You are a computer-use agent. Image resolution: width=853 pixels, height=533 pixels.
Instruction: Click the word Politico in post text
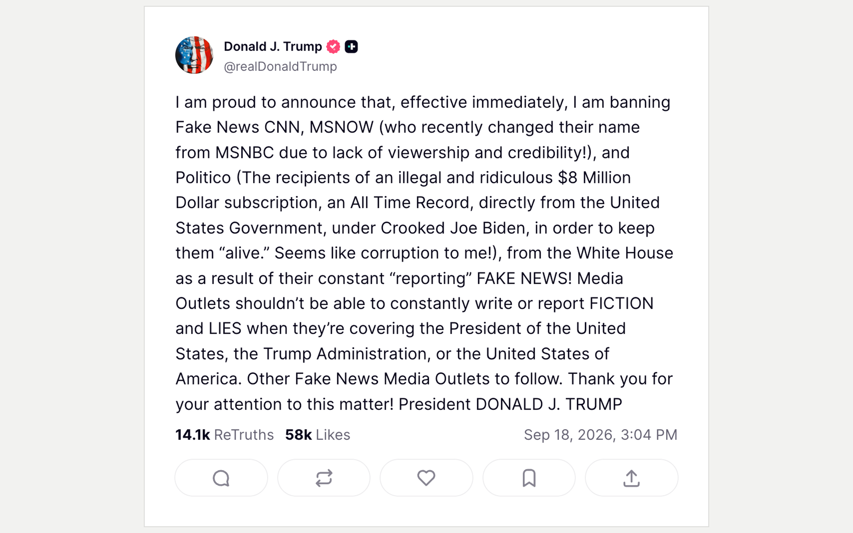203,178
